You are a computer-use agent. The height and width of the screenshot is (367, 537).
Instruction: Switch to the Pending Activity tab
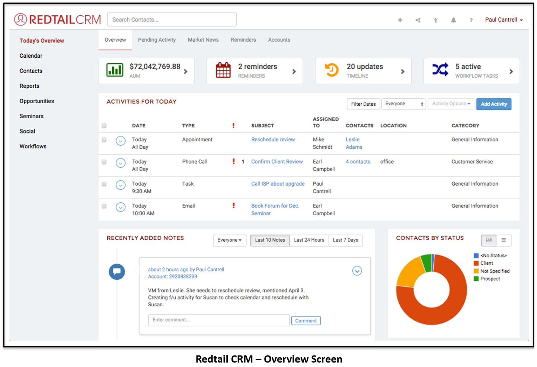156,40
